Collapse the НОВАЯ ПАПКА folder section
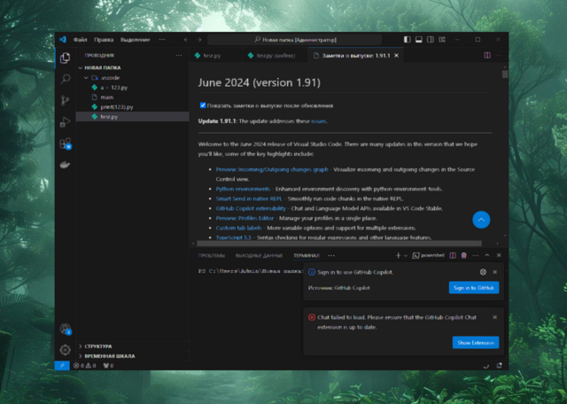Viewport: 567px width, 404px height. point(132,67)
